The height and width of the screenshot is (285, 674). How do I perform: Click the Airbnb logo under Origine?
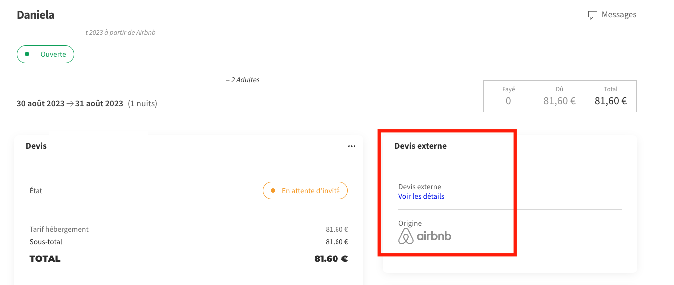(425, 236)
